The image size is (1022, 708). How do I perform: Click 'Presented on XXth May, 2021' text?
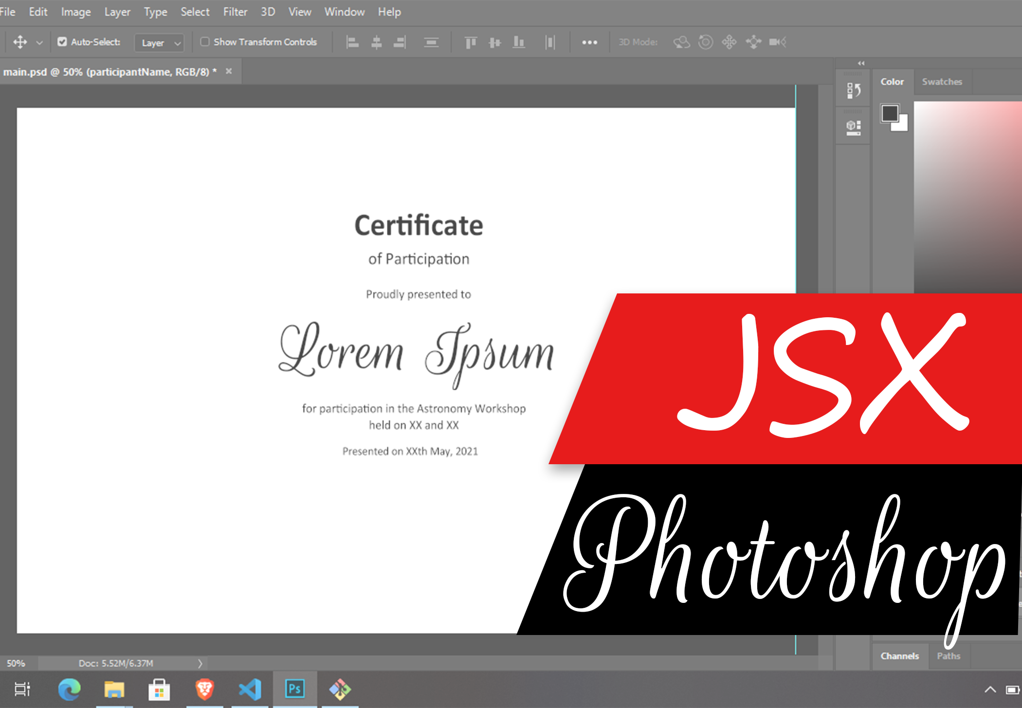click(410, 452)
